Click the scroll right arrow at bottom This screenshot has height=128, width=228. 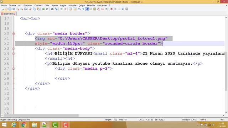pyautogui.click(x=223, y=115)
